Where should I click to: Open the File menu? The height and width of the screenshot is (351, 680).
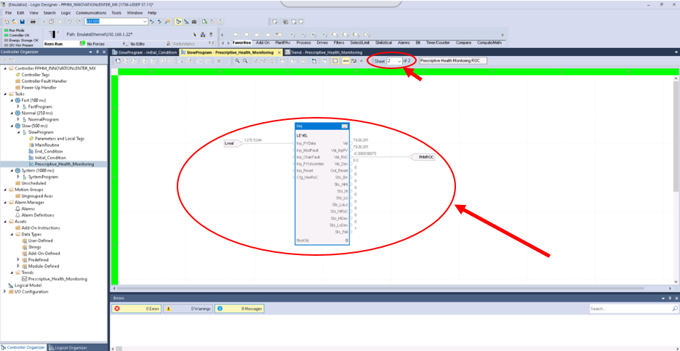[x=8, y=13]
